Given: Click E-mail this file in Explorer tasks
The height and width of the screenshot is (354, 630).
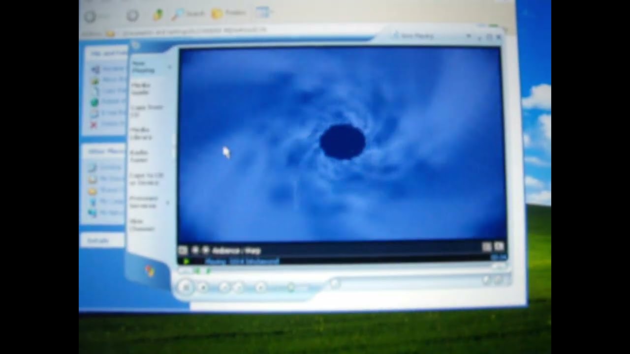Looking at the screenshot, I should click(107, 113).
